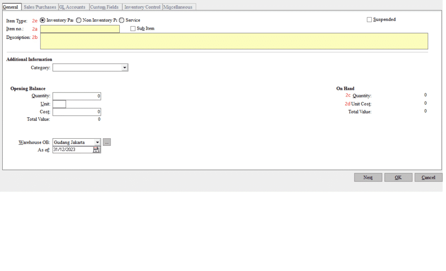
Task: Expand the Category dropdown
Action: pos(125,68)
